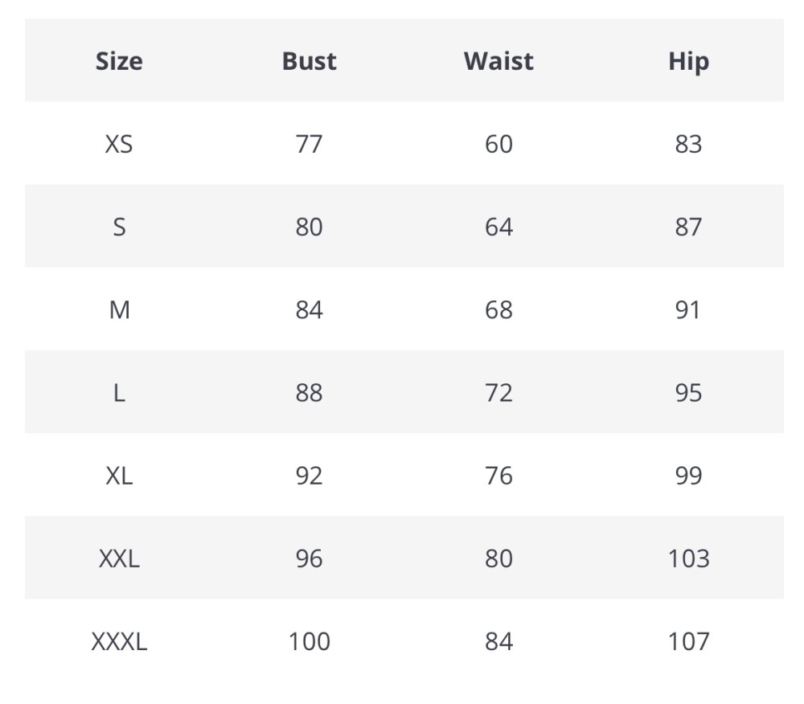Click the XS bust value 77

click(309, 144)
